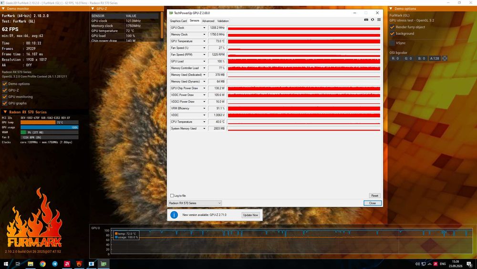Open the VRM Efficiency sensor dropdown
The height and width of the screenshot is (269, 477).
[x=204, y=108]
